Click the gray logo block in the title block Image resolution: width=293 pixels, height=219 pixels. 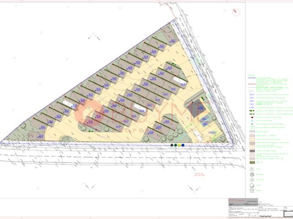(243, 202)
